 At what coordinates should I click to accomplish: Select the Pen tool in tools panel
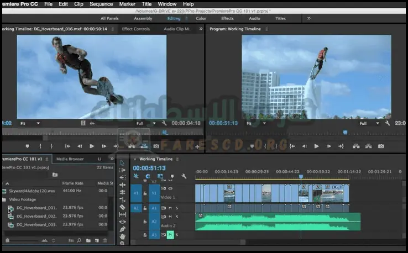[x=123, y=229]
